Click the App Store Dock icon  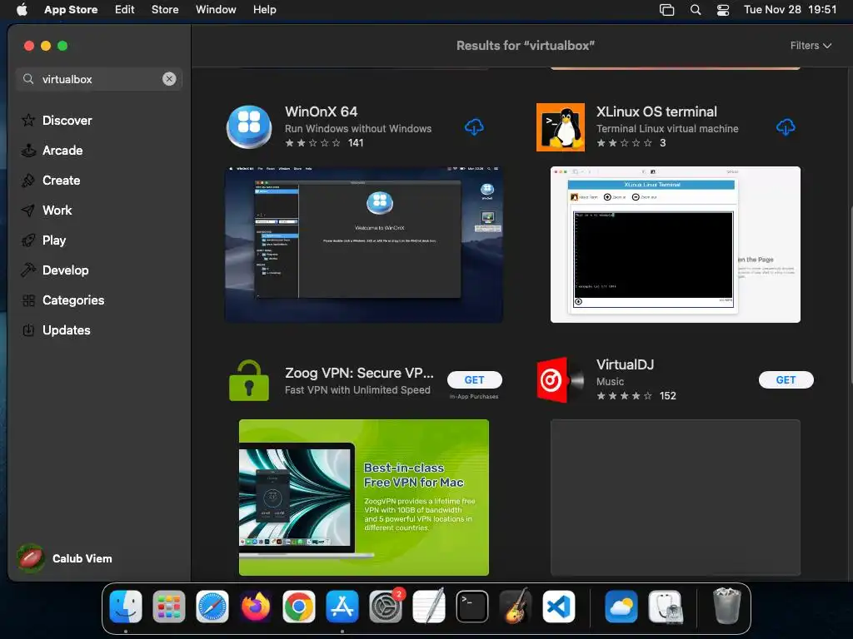click(x=342, y=607)
